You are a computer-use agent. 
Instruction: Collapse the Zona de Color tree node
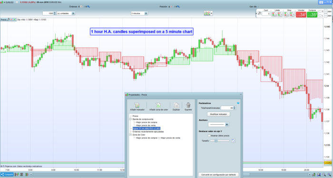tap(131, 134)
